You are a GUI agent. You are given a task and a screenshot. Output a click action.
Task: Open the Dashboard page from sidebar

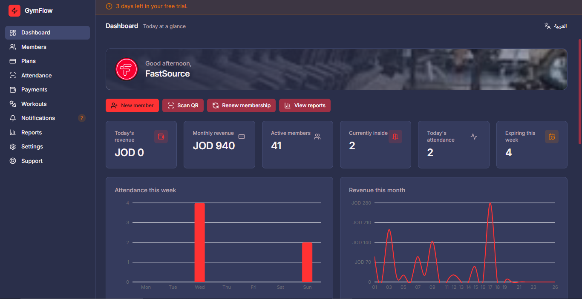pyautogui.click(x=47, y=33)
